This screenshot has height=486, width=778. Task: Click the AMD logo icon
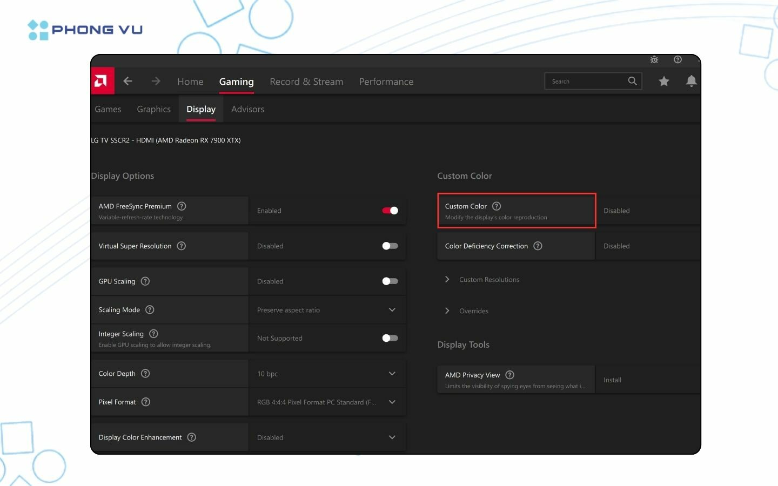pyautogui.click(x=102, y=81)
